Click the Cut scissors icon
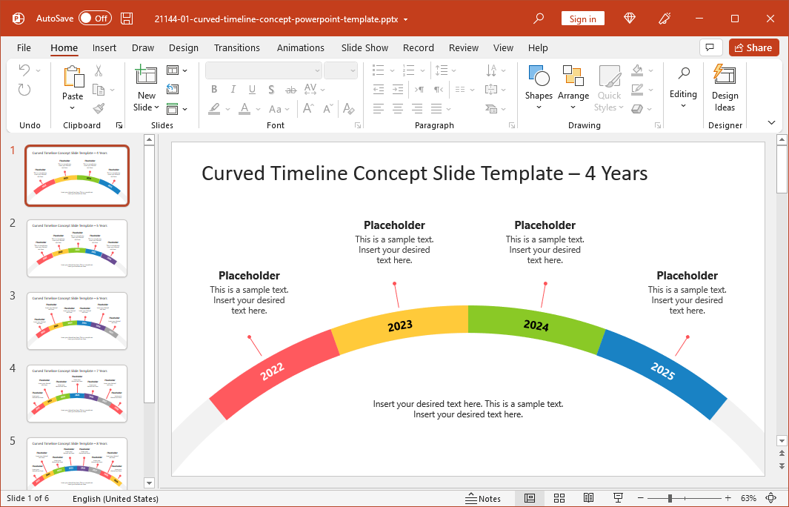Image resolution: width=789 pixels, height=507 pixels. tap(99, 70)
